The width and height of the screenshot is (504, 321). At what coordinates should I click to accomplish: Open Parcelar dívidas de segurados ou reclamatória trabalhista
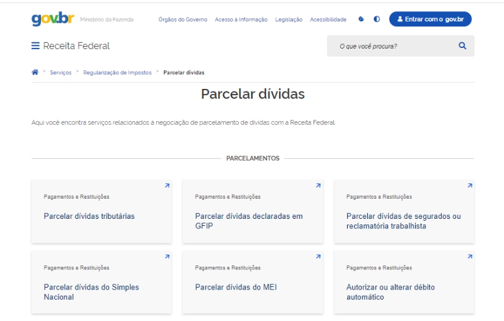[403, 221]
